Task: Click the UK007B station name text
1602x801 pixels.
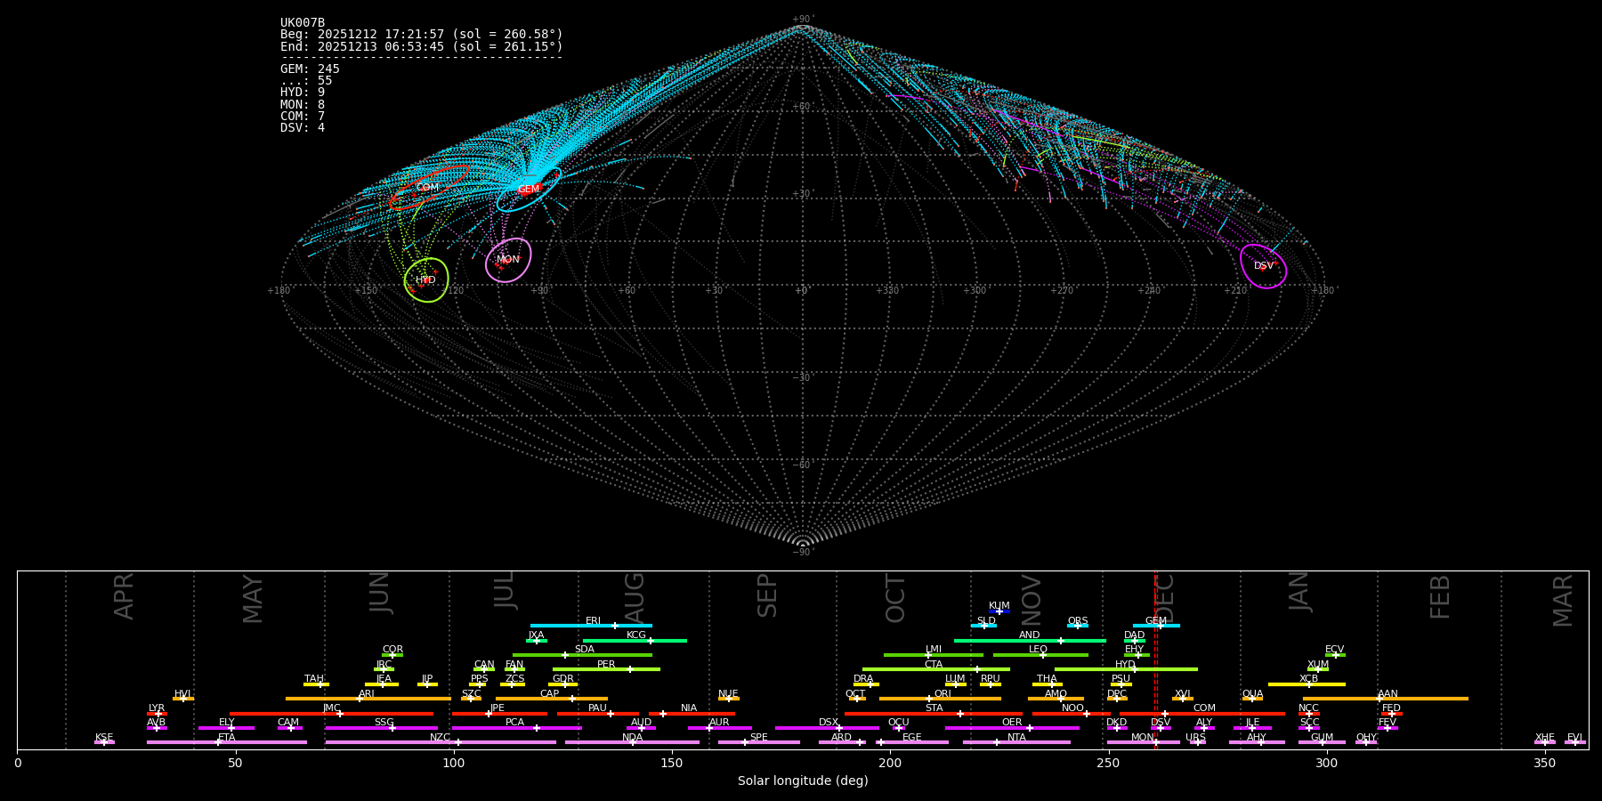Action: [x=303, y=23]
